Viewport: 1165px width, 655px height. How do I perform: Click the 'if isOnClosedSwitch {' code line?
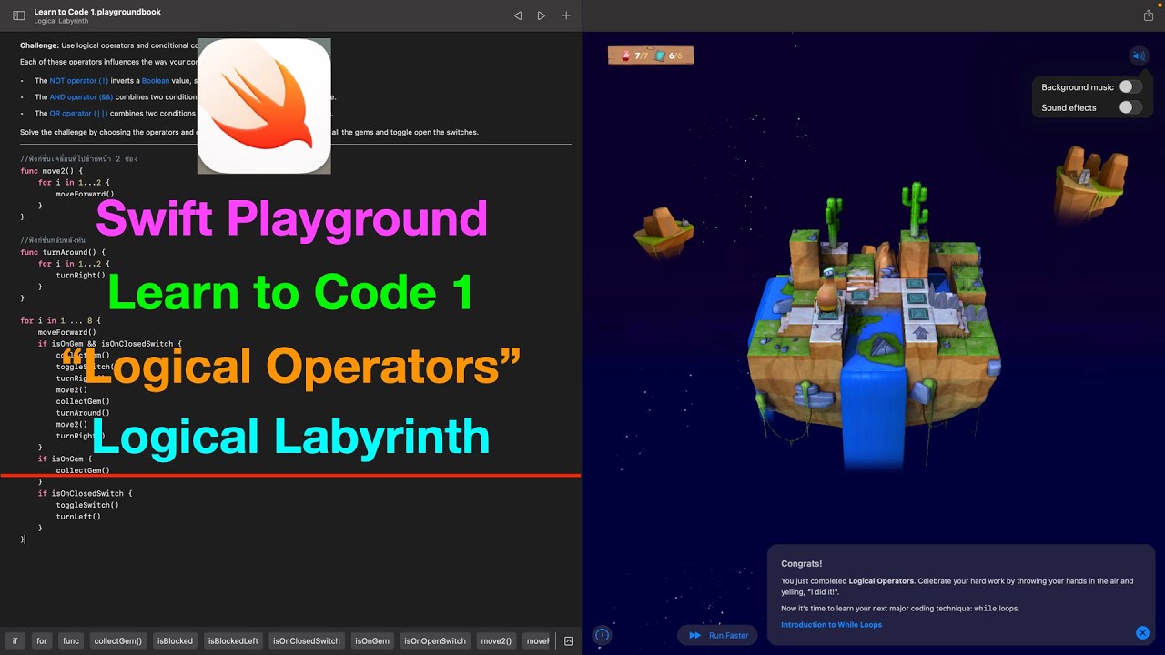[86, 493]
